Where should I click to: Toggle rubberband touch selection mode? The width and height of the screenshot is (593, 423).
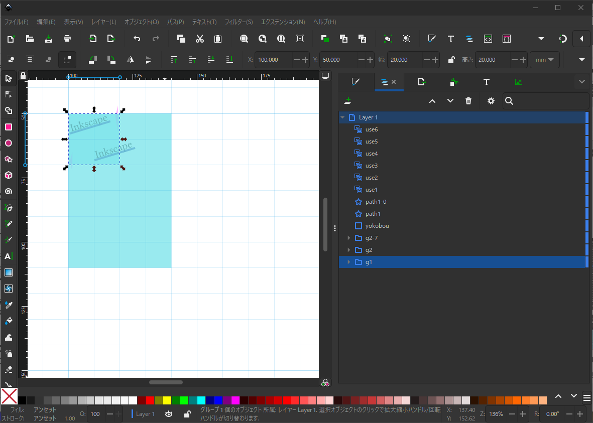[x=67, y=60]
